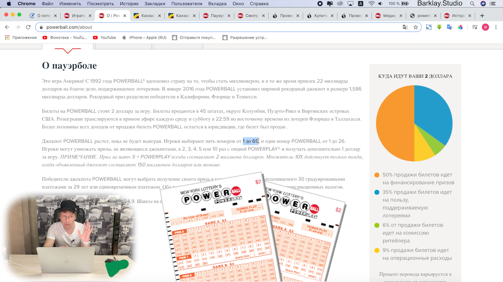Open the Посмотреть menu
Screen dimensions: 503x282
click(x=101, y=4)
